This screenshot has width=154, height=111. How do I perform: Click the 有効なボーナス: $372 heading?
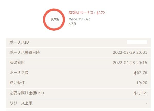87,13
